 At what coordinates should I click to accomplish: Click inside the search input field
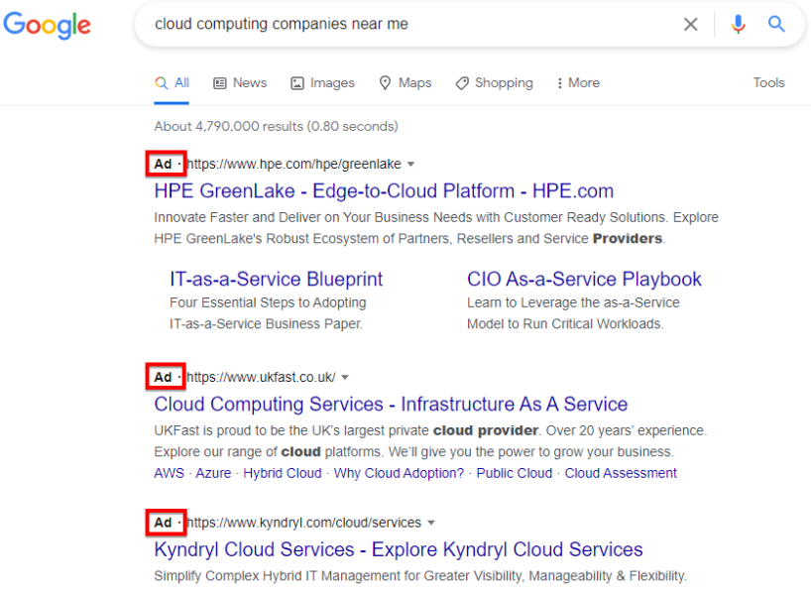pyautogui.click(x=397, y=25)
